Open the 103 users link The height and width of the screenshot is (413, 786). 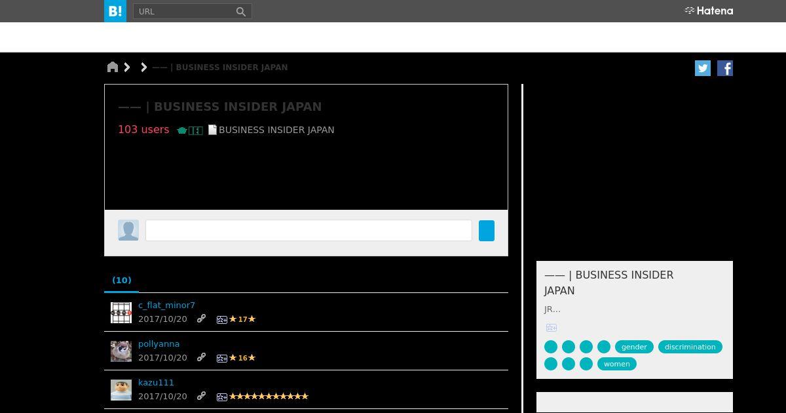click(x=143, y=130)
